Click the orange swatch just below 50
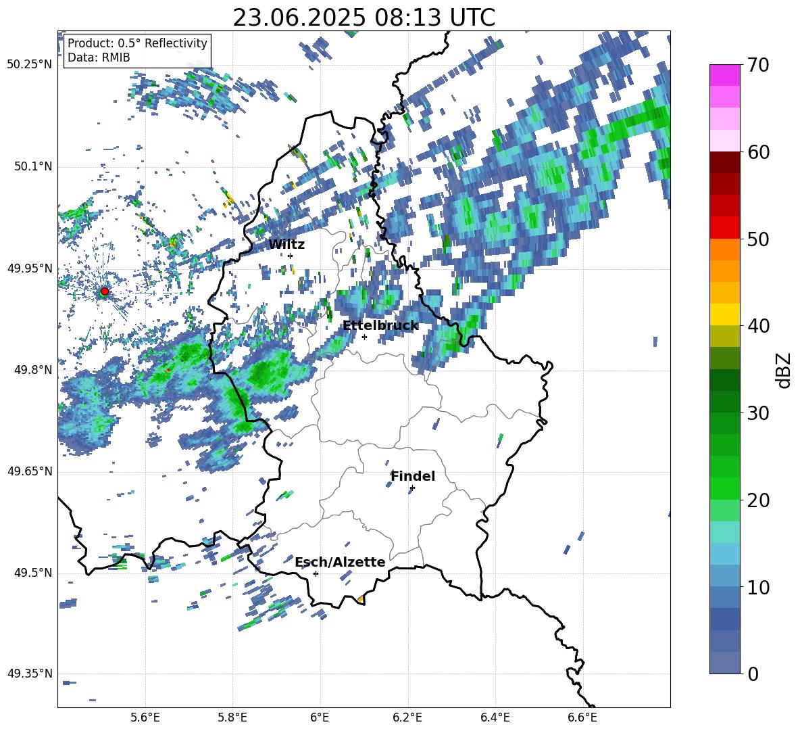 coord(724,250)
